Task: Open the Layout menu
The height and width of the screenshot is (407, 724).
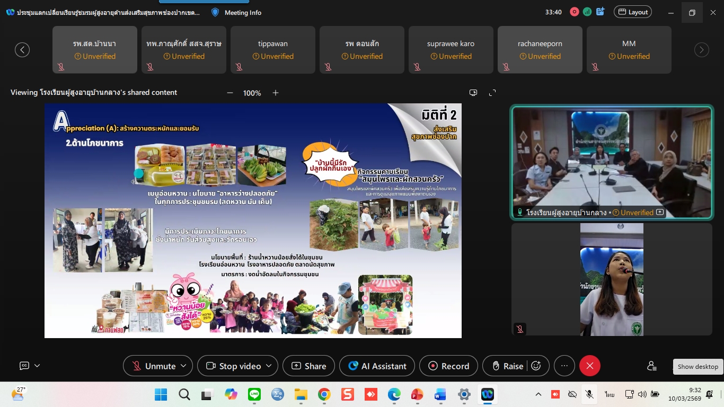Action: coord(632,12)
